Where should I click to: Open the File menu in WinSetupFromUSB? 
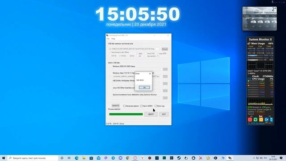coord(108,39)
